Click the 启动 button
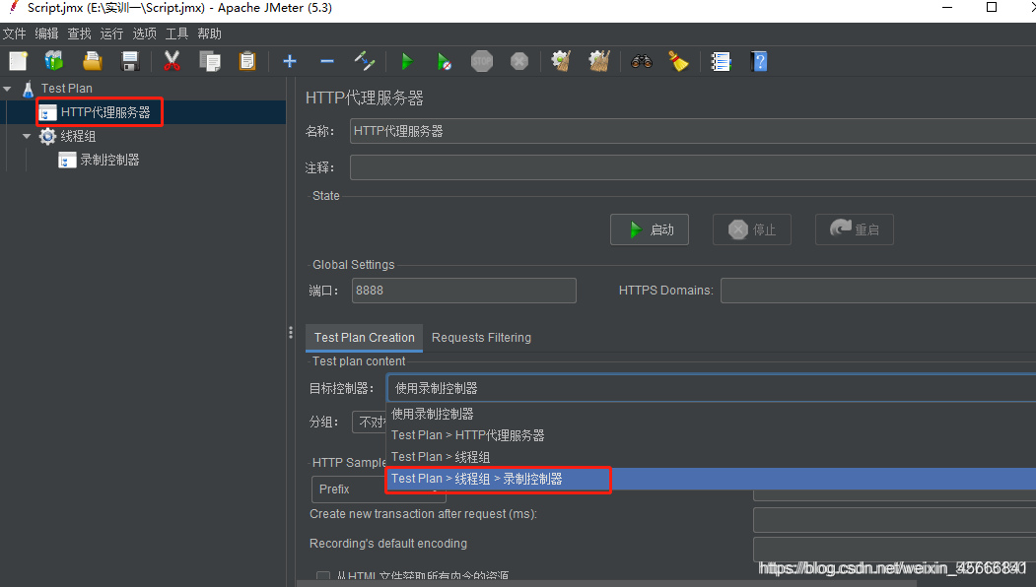The height and width of the screenshot is (587, 1036). 650,229
